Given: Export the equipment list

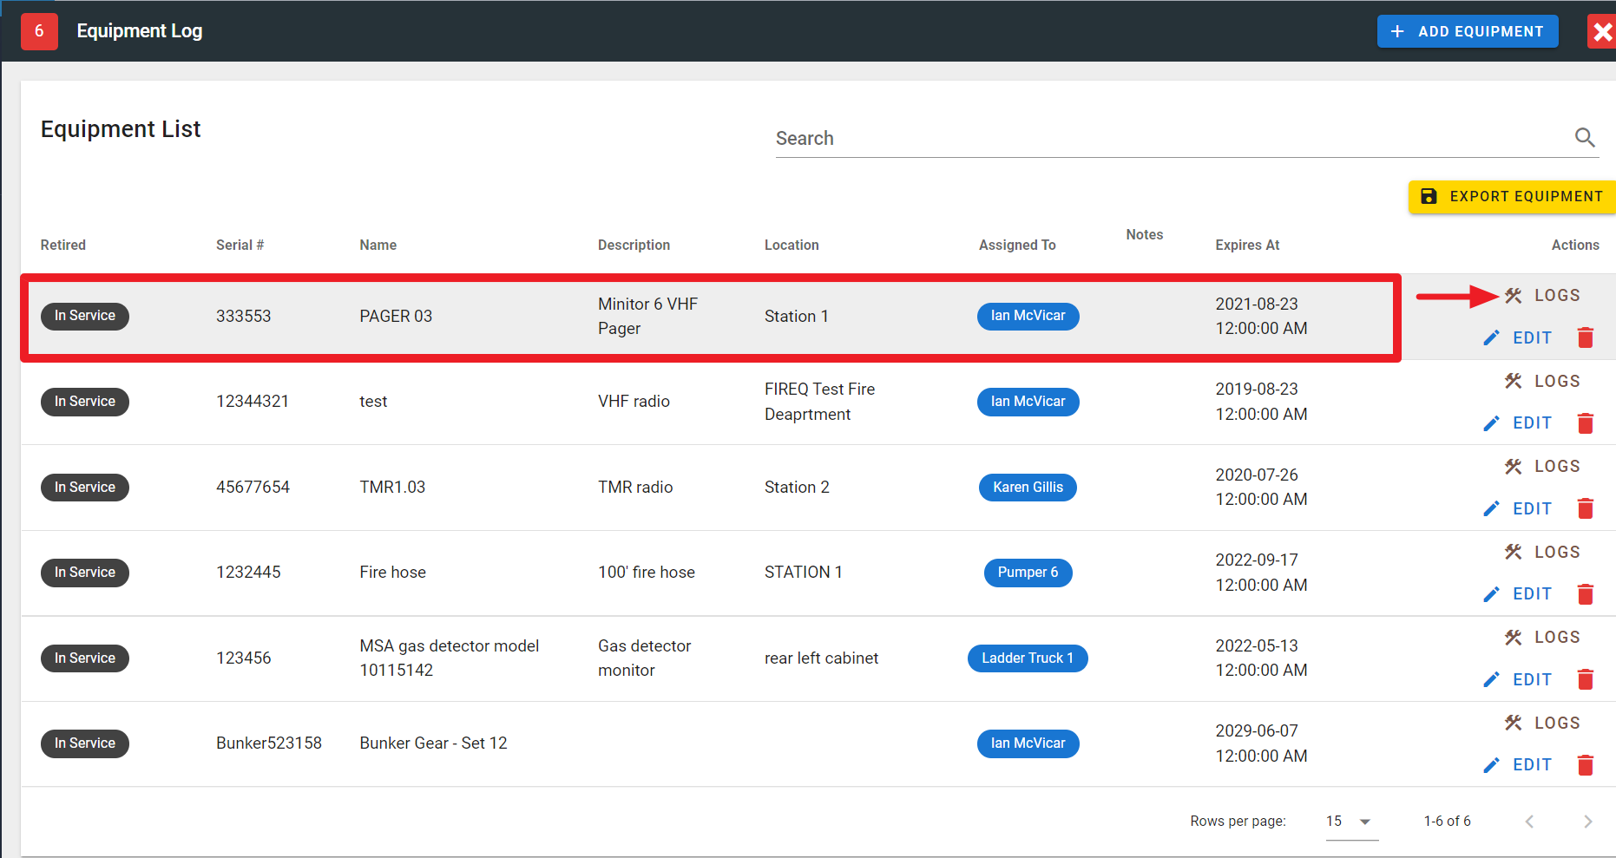Looking at the screenshot, I should pos(1512,197).
